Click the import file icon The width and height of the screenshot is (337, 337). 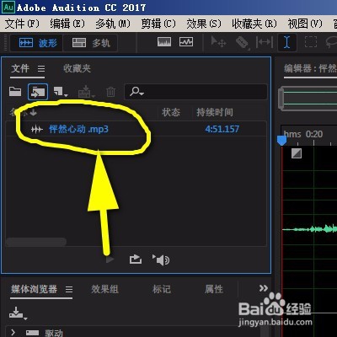38,92
